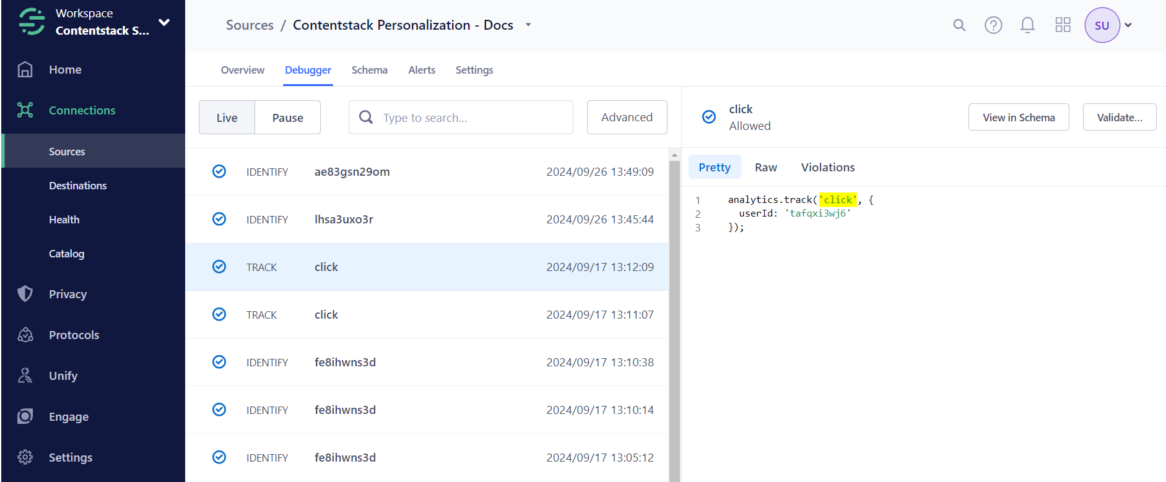1166x482 pixels.
Task: Switch to the Debugger tab
Action: pos(308,70)
